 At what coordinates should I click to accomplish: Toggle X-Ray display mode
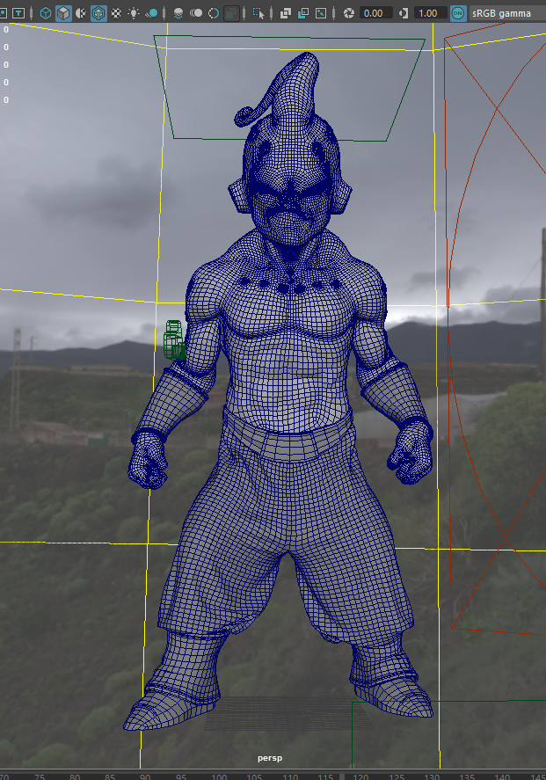286,13
